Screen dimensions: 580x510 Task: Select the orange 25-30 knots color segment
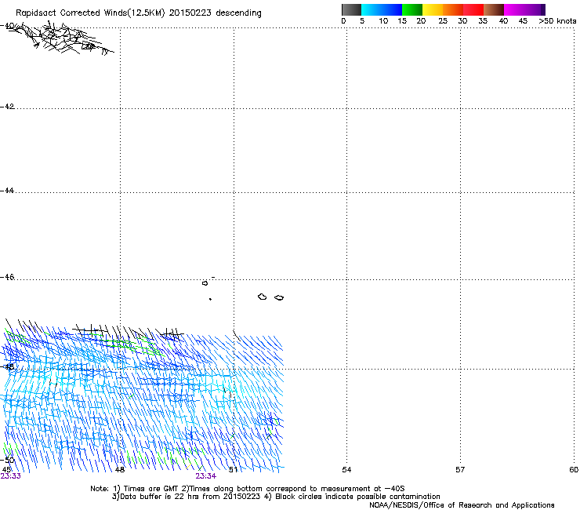click(x=453, y=9)
